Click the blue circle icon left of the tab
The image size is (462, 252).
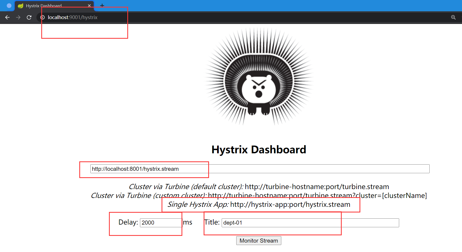point(9,6)
